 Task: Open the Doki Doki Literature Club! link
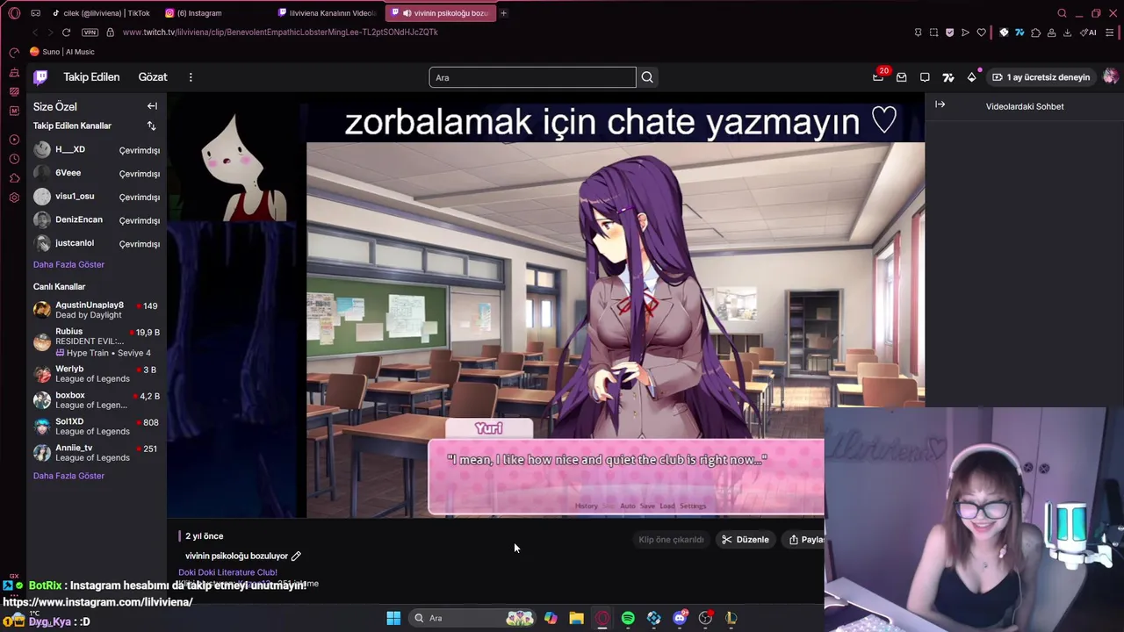[227, 572]
